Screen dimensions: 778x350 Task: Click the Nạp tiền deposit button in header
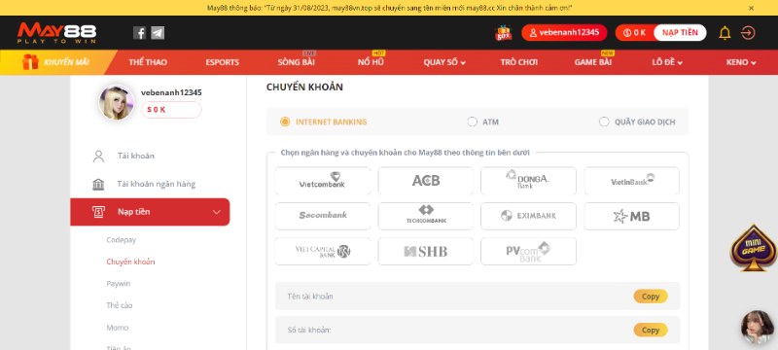680,33
